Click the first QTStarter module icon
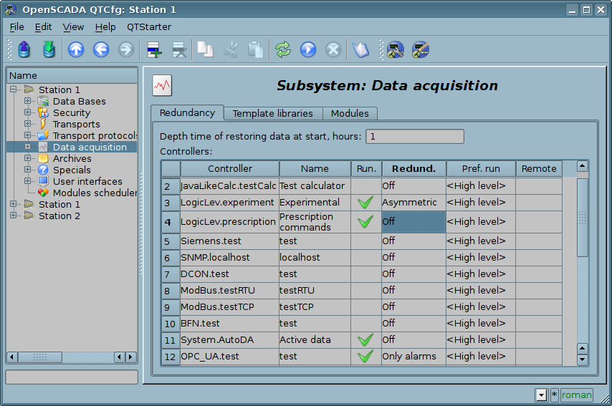This screenshot has height=406, width=612. (x=396, y=50)
